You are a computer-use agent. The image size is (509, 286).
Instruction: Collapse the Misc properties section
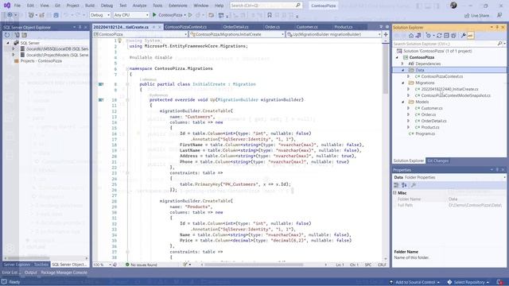point(395,193)
